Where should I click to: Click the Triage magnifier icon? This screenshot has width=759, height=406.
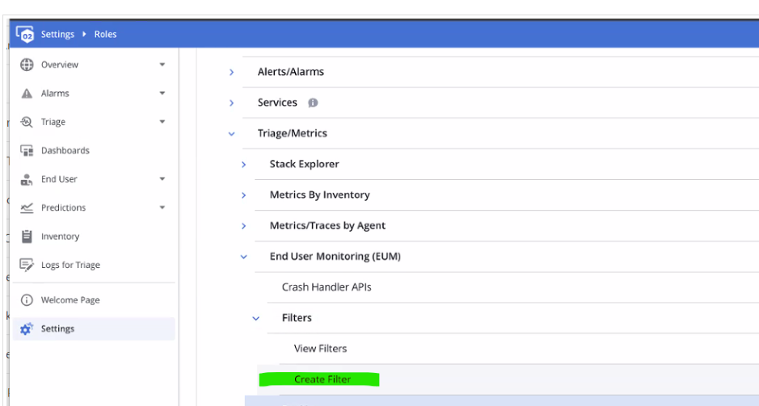(x=27, y=122)
